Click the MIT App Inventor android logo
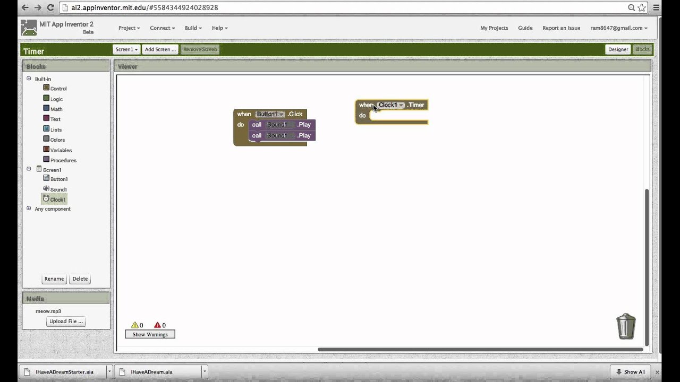Screen dimensions: 680x382 (29, 28)
